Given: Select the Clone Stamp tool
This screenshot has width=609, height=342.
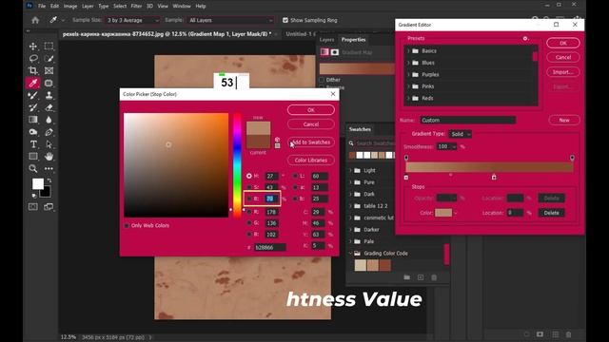Looking at the screenshot, I should point(49,95).
